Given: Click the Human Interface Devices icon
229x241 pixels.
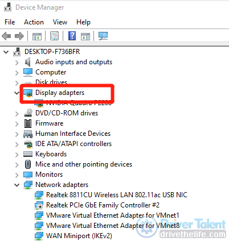Looking at the screenshot, I should [x=28, y=134].
